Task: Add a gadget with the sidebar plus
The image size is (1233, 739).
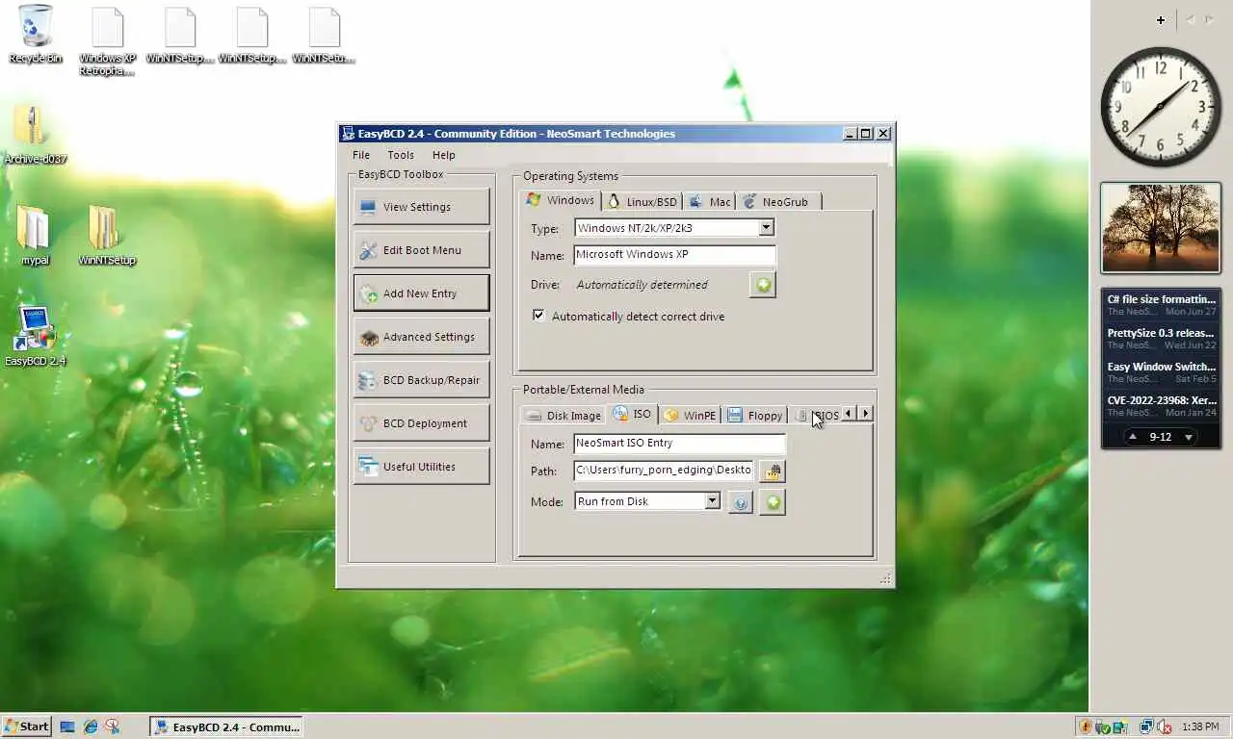Action: tap(1161, 19)
